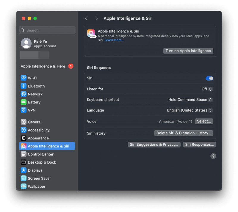
Task: Open Wi-Fi settings from the sidebar
Action: (x=24, y=78)
